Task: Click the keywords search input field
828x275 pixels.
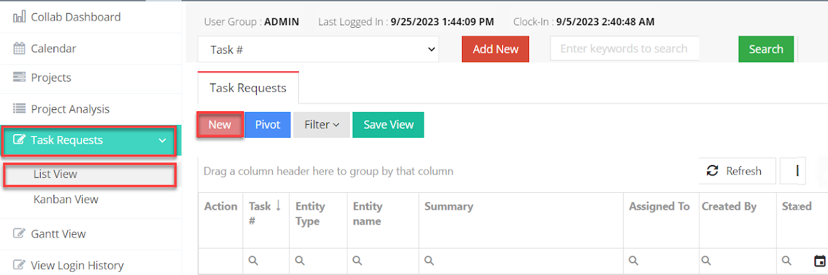Action: click(x=624, y=49)
